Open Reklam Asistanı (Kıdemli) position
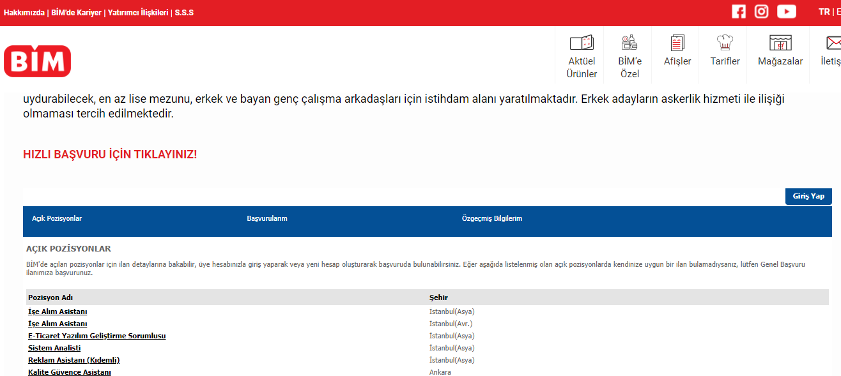 click(74, 360)
